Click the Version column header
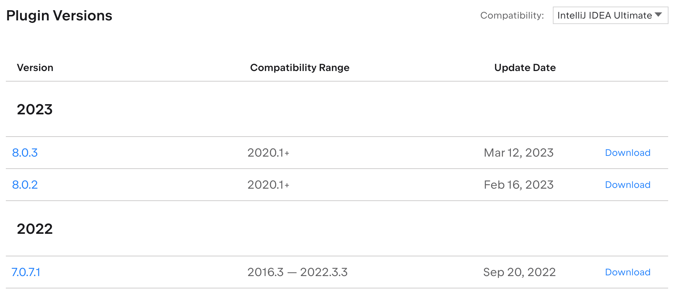Screen dimensions: 678x295 click(35, 68)
